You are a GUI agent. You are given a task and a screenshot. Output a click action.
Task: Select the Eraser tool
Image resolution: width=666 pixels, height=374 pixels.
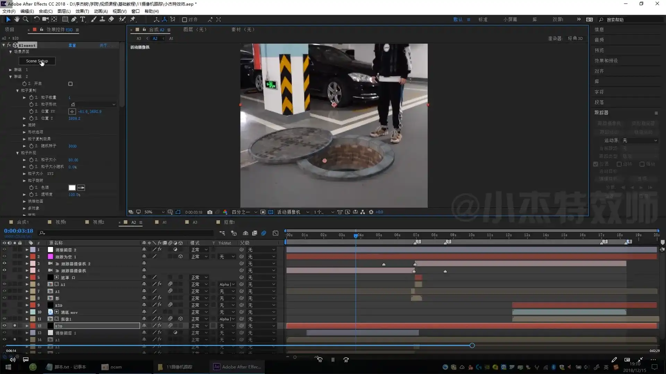click(x=111, y=19)
